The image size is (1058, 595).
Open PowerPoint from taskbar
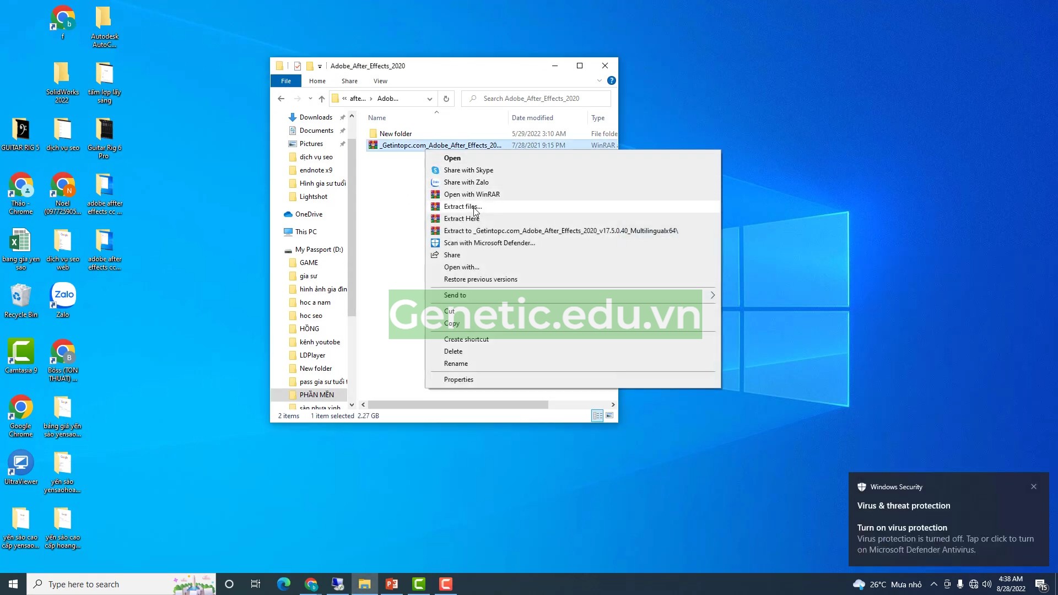pyautogui.click(x=392, y=584)
